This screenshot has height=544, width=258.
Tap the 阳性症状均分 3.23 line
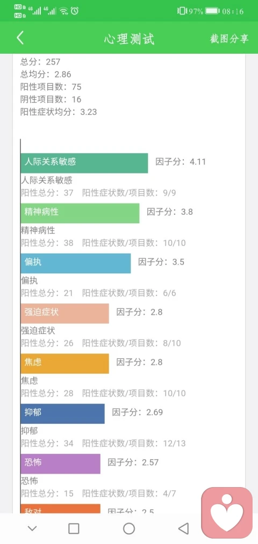(59, 112)
